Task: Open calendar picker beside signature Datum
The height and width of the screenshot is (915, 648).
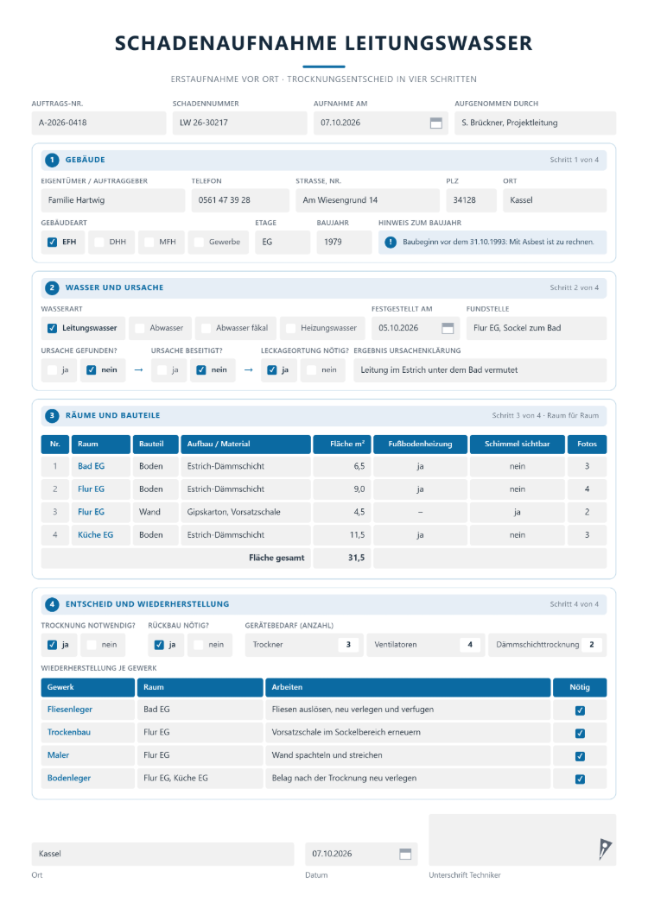Action: coord(405,854)
